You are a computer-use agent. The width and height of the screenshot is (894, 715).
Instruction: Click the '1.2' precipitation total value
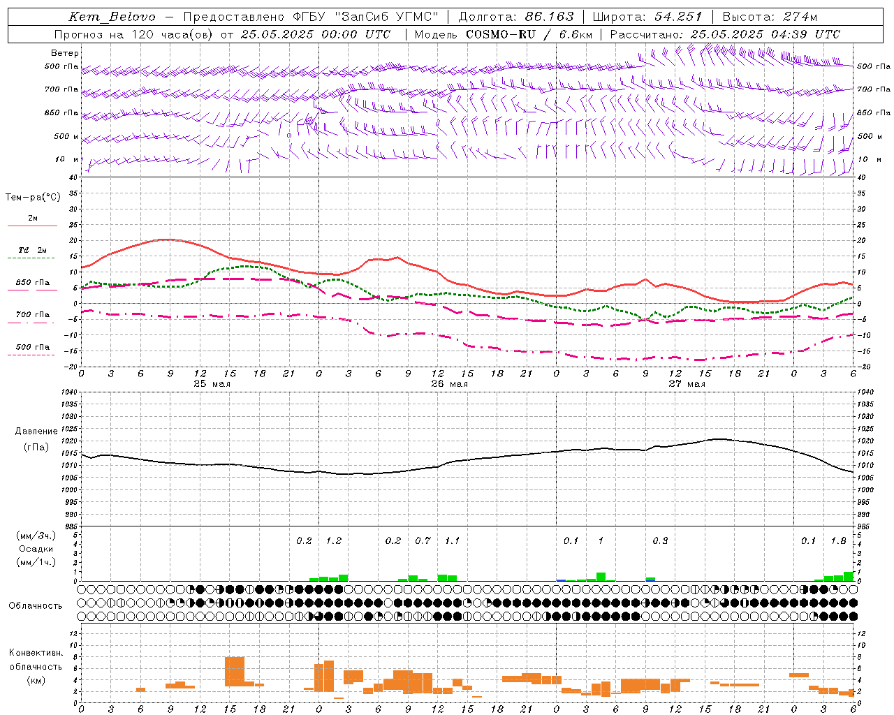(334, 540)
